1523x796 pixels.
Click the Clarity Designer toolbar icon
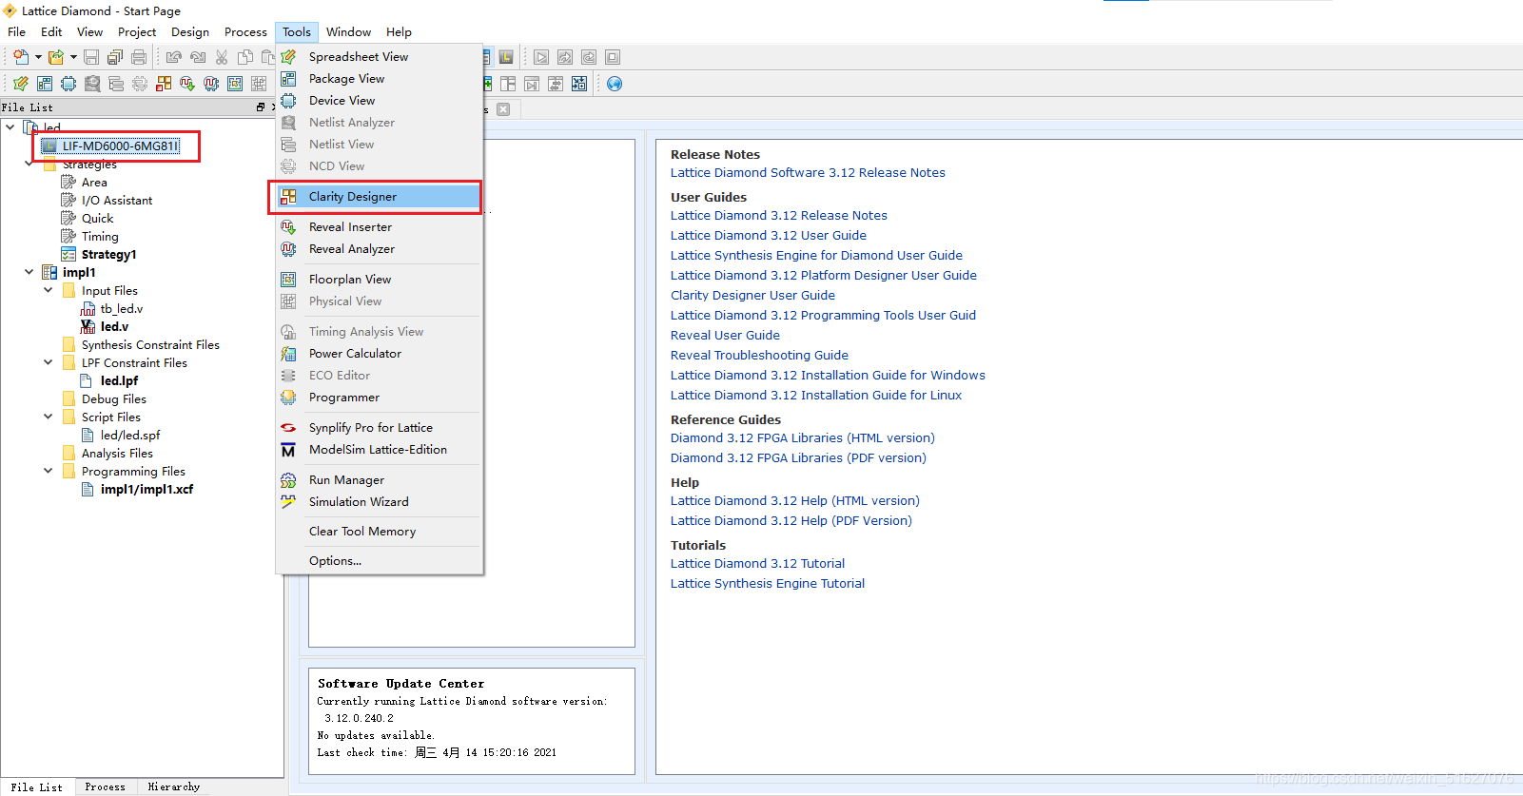[x=164, y=84]
